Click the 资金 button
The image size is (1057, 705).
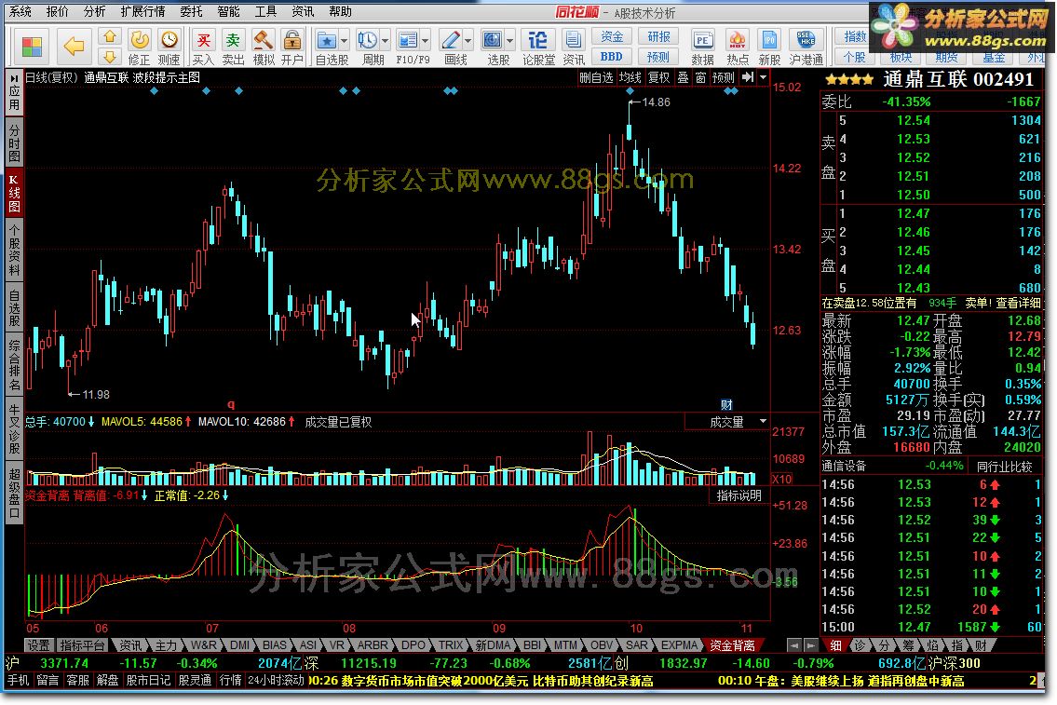(x=612, y=36)
